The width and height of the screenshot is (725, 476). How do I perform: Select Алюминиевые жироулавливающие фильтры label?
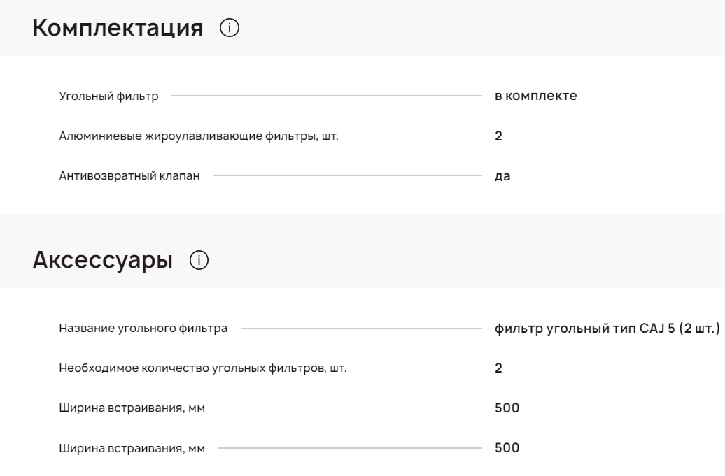[199, 136]
